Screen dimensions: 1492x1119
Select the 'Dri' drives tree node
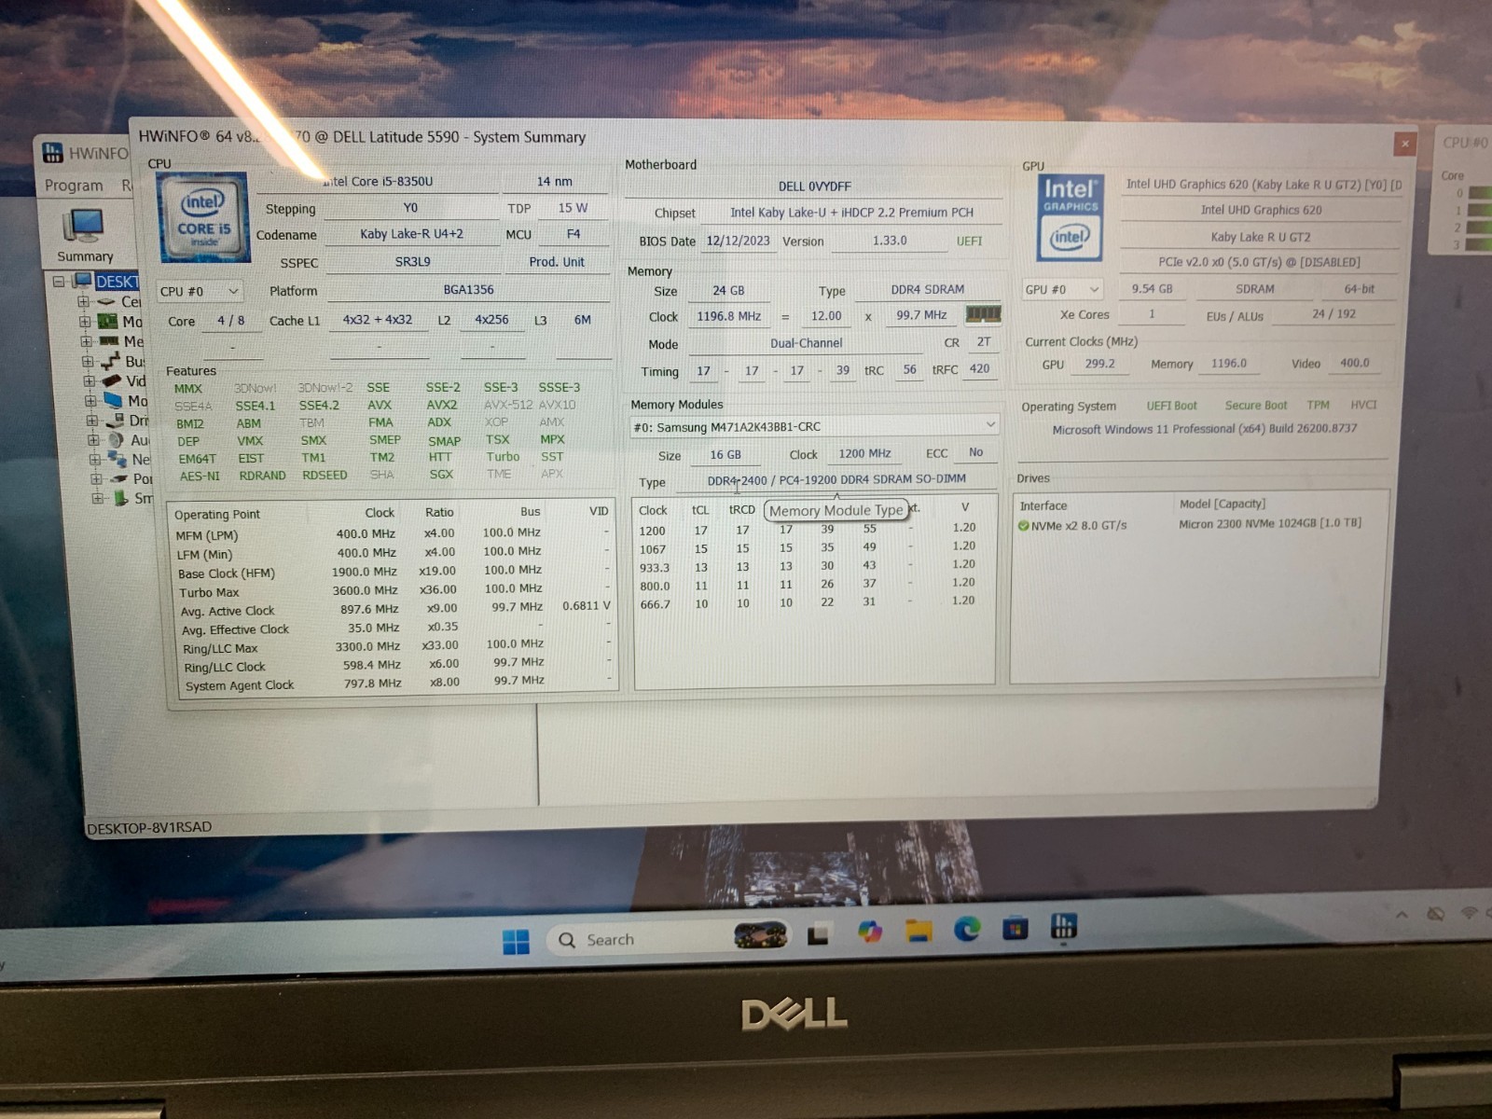[127, 421]
